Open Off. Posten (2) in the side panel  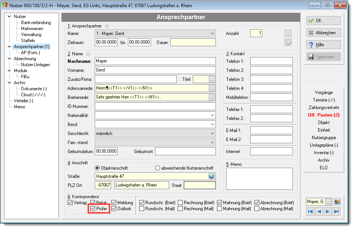pos(323,115)
